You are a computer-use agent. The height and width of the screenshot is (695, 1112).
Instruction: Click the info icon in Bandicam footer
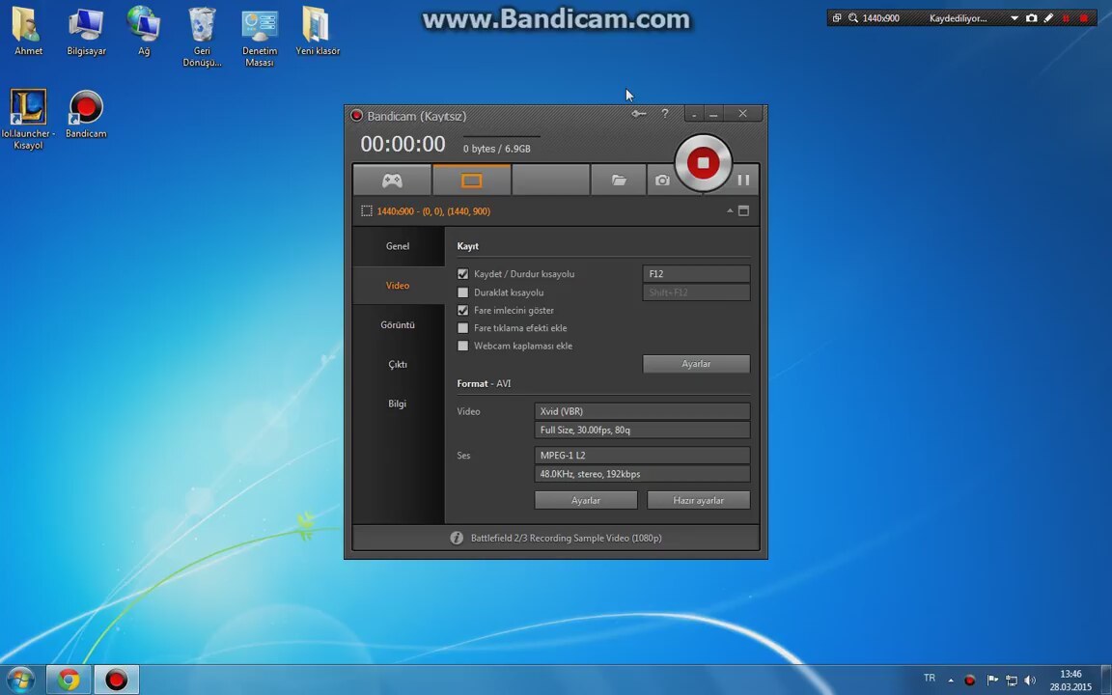[x=457, y=539]
